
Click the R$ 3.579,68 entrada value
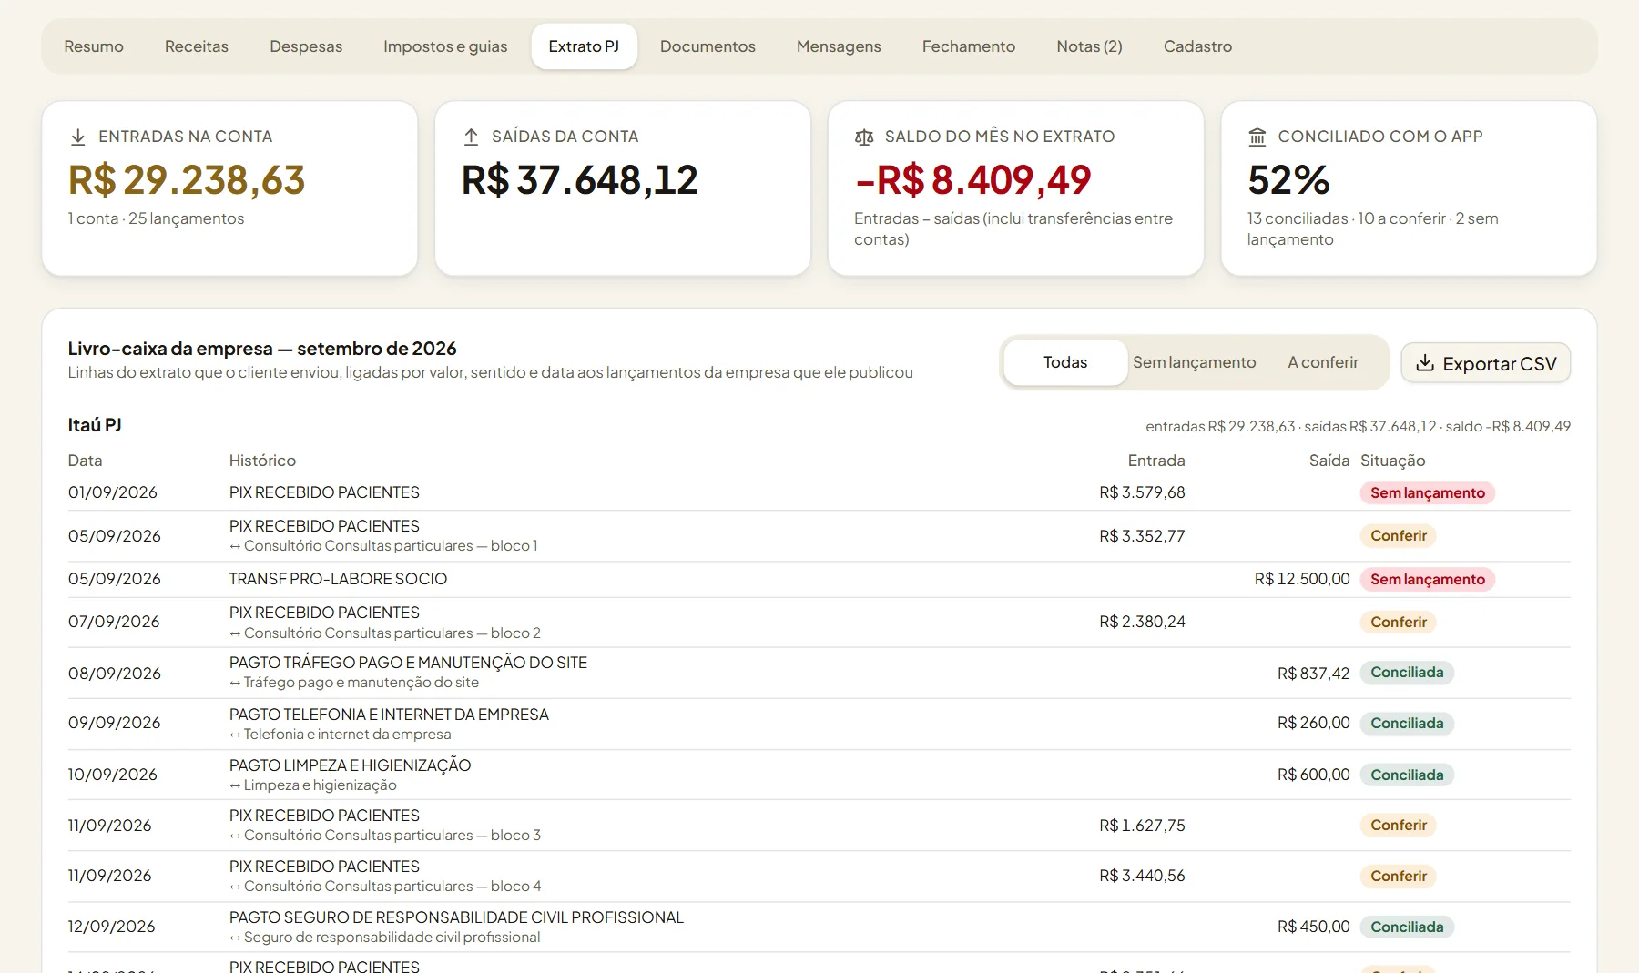point(1142,492)
